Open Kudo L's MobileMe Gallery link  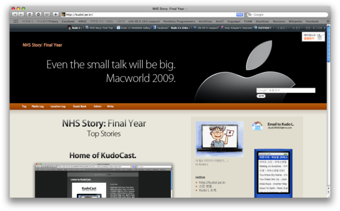point(135,28)
